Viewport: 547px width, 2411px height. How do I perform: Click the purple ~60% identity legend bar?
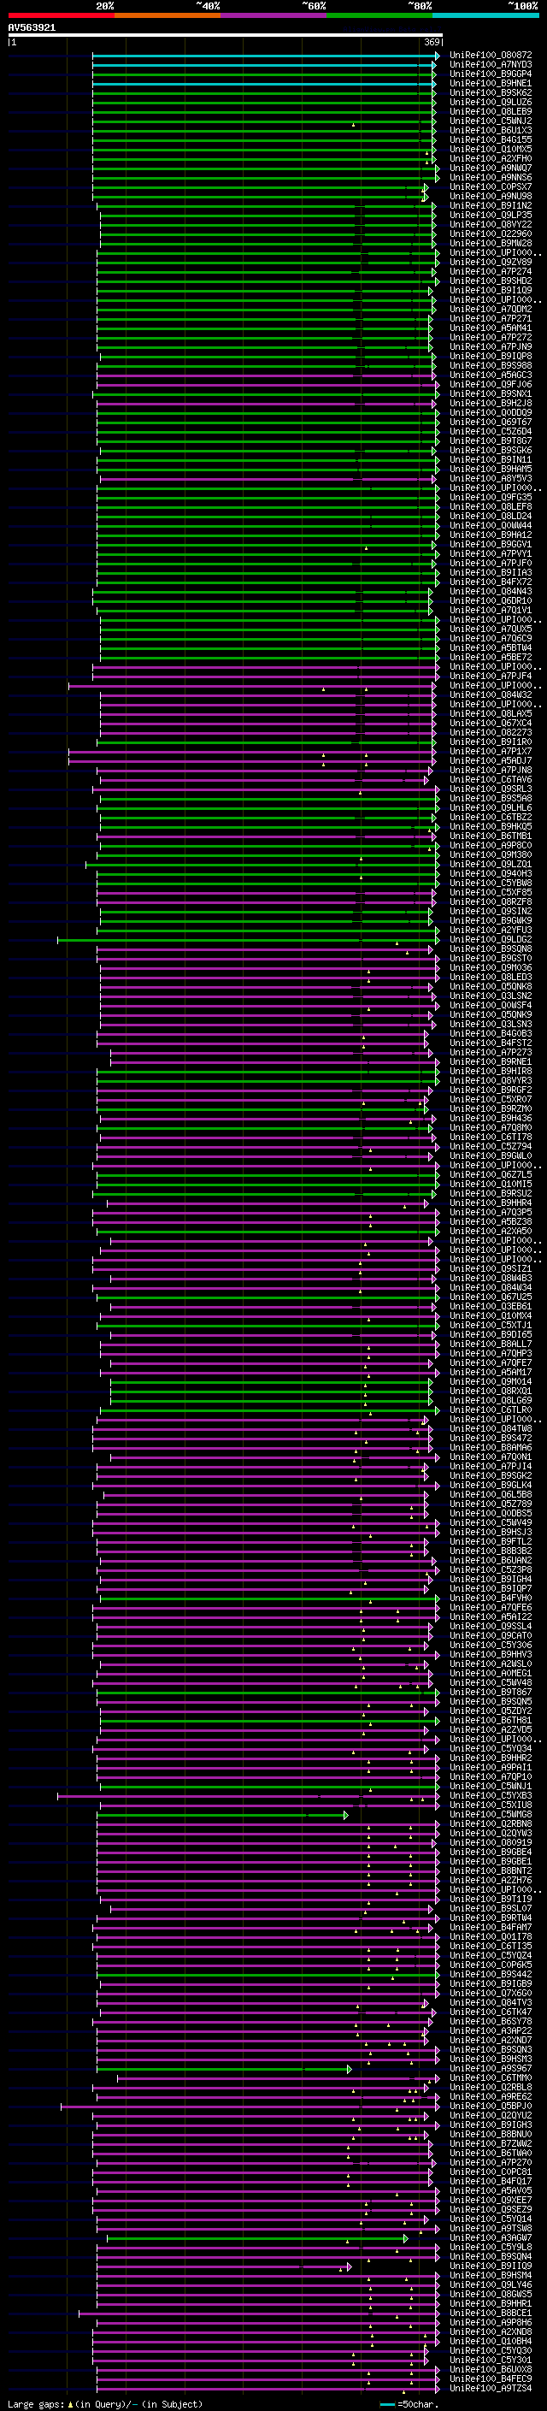pos(273,15)
